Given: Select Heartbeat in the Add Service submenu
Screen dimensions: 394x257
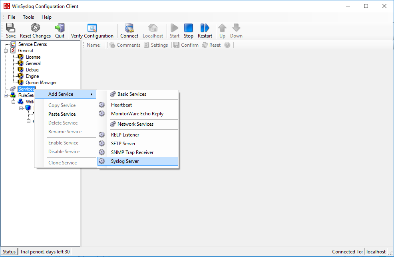Looking at the screenshot, I should [x=121, y=105].
